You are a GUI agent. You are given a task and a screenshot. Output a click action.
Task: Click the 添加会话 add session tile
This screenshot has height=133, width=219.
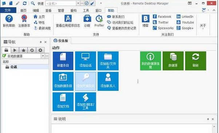click(x=85, y=61)
